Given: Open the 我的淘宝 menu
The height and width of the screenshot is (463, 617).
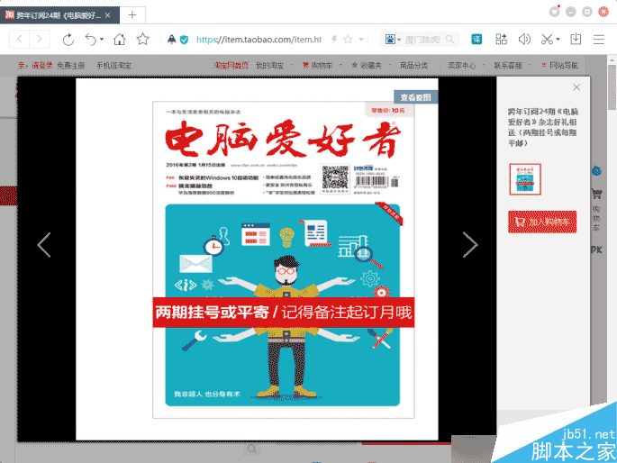Looking at the screenshot, I should coord(270,65).
